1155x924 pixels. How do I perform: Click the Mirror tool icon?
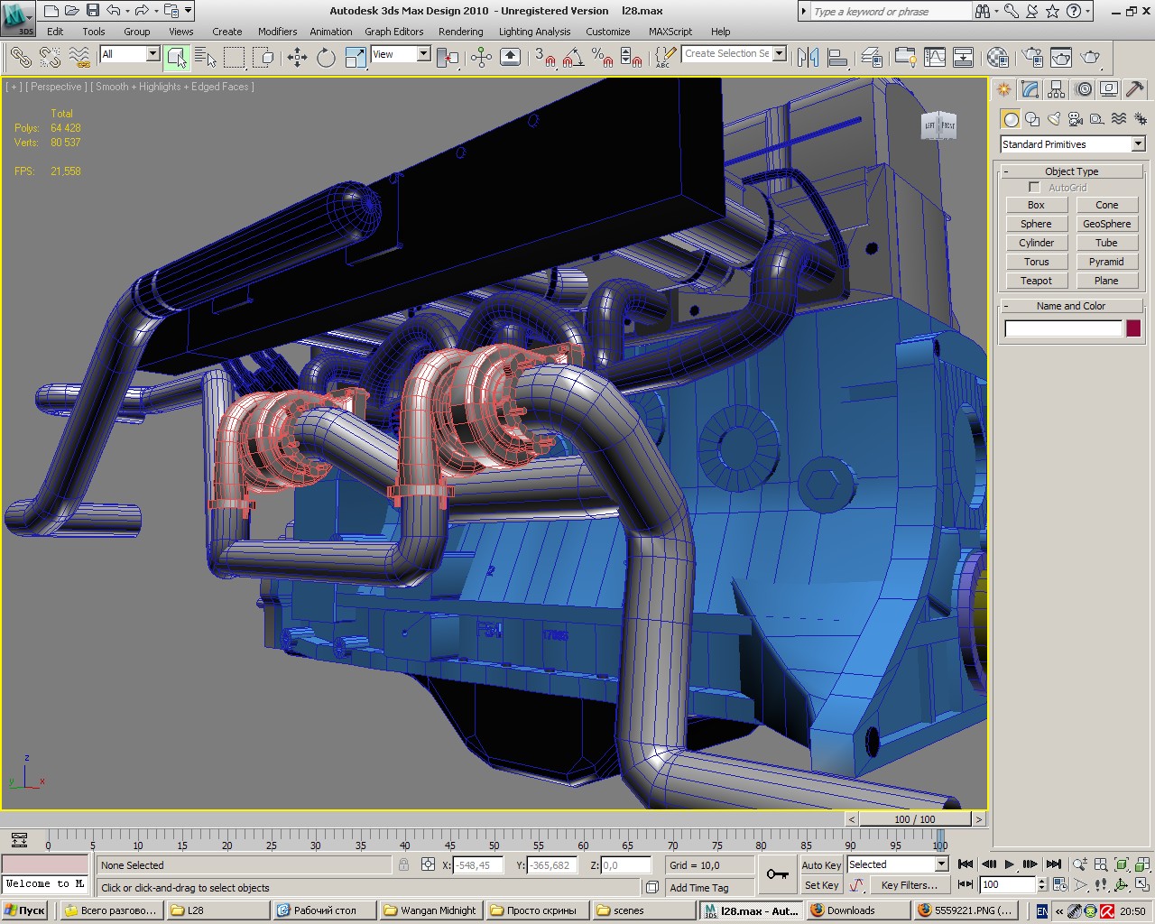(808, 58)
